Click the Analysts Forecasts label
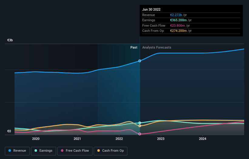Image resolution: width=249 pixels, height=159 pixels. tap(156, 47)
